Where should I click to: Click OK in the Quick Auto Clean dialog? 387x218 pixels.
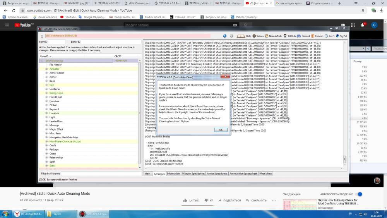pos(221,130)
